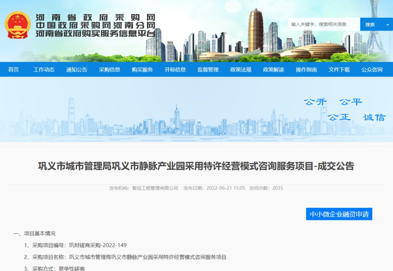
Task: Click visit count 访问次数：2035
Action: [266, 188]
